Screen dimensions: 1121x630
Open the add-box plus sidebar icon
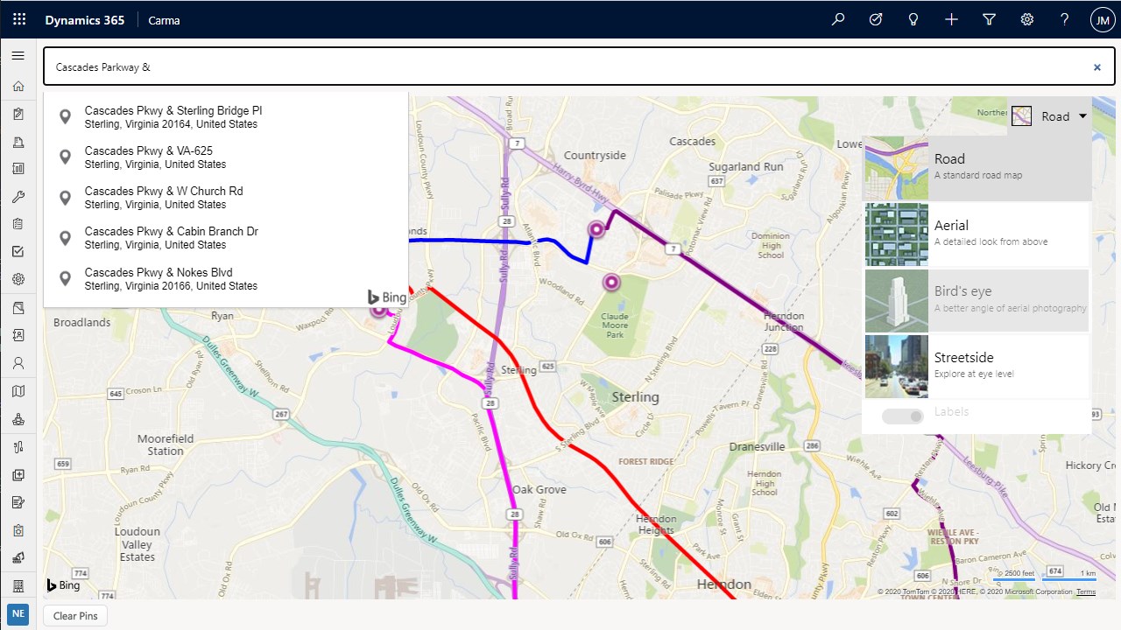18,474
